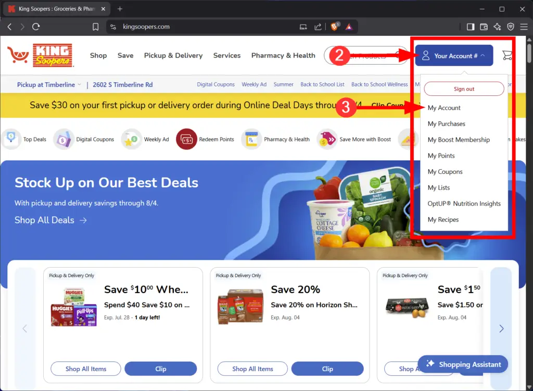Select My Points menu entry
Viewport: 533px width, 391px height.
(x=441, y=156)
